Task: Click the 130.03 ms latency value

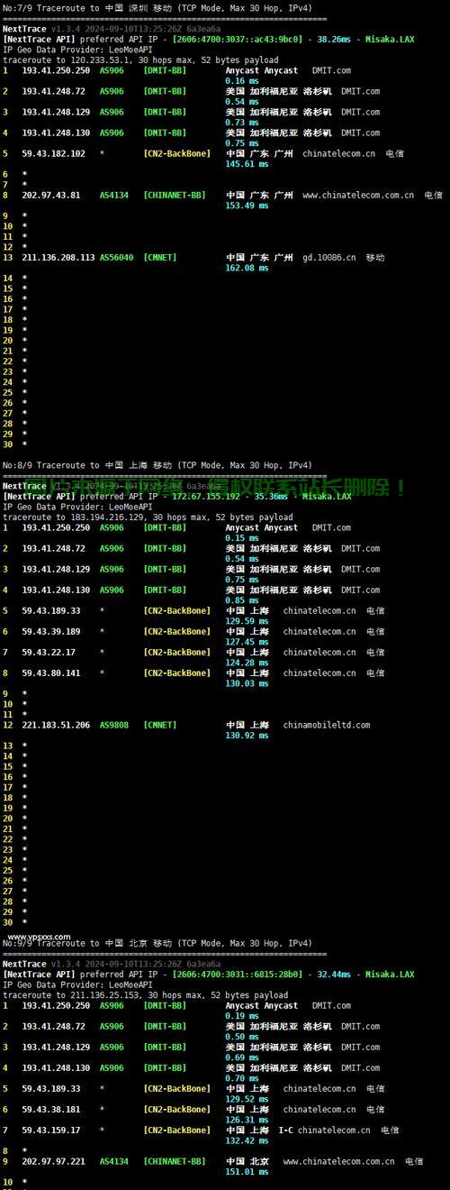Action: pyautogui.click(x=247, y=683)
